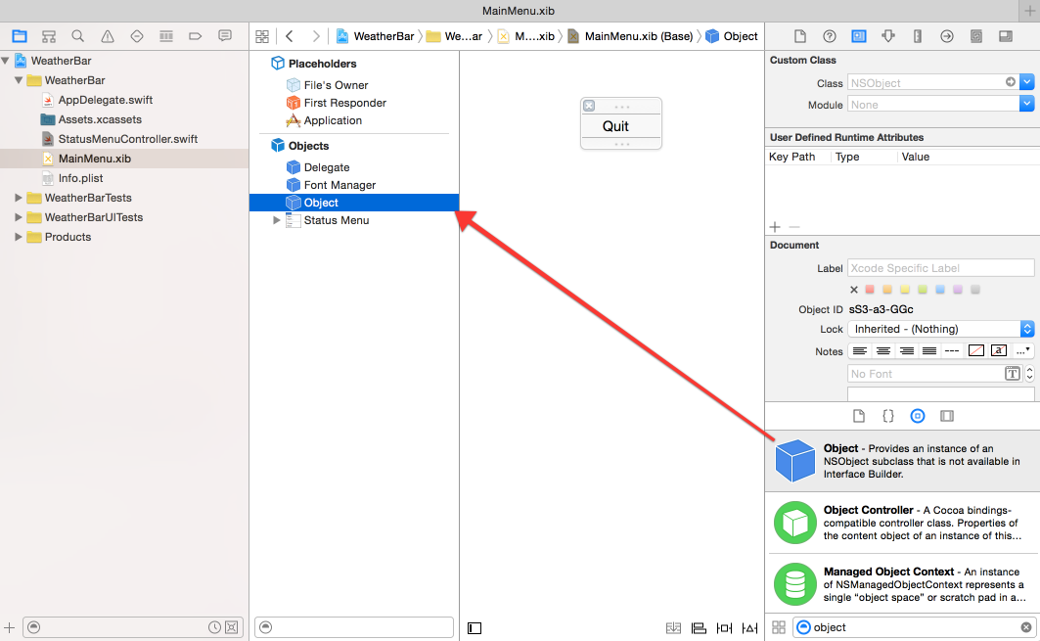Show the Size inspector ruler icon

[x=918, y=36]
